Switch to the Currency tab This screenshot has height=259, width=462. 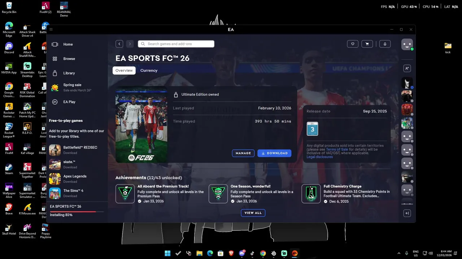149,71
